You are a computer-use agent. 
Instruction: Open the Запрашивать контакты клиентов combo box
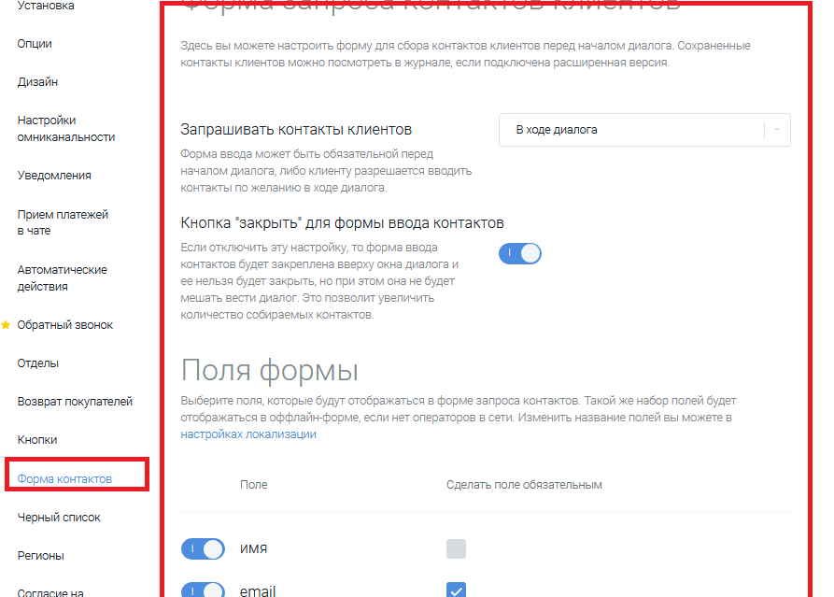point(644,130)
